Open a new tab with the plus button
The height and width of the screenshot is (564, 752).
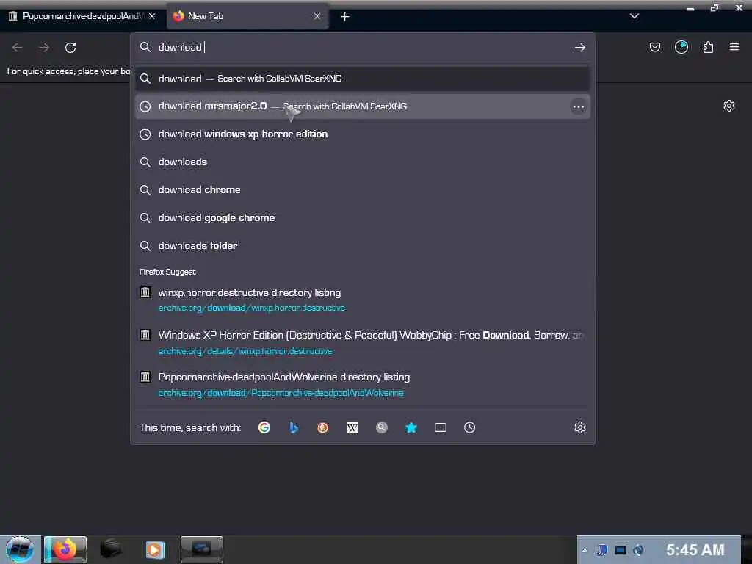(345, 17)
